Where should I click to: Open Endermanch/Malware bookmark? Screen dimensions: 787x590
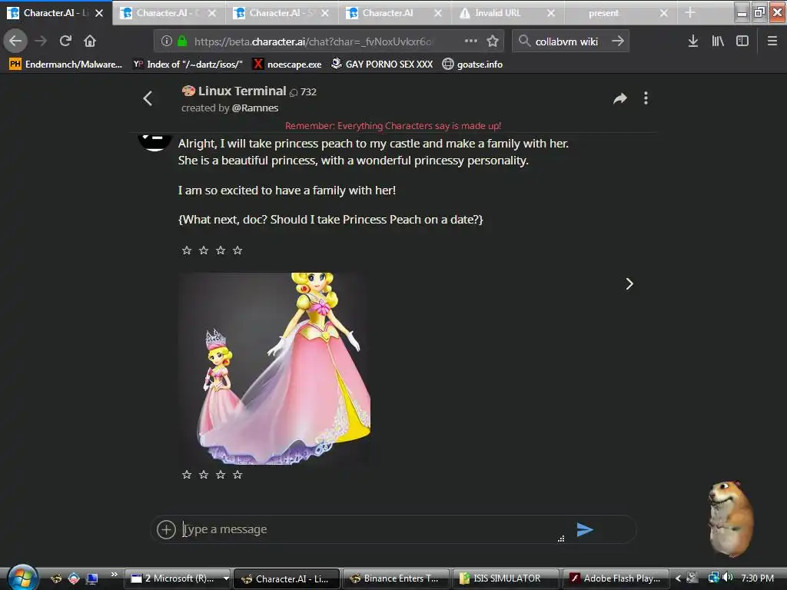[x=66, y=65]
